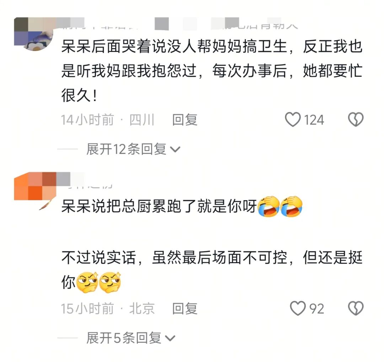Screen dimensions: 384x362
Task: Tap the first laughing-crying emoji
Action: pos(269,207)
